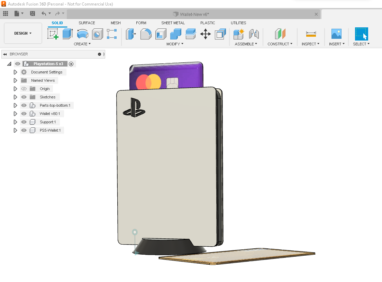
Task: Select the Press Pull tool
Action: (131, 34)
